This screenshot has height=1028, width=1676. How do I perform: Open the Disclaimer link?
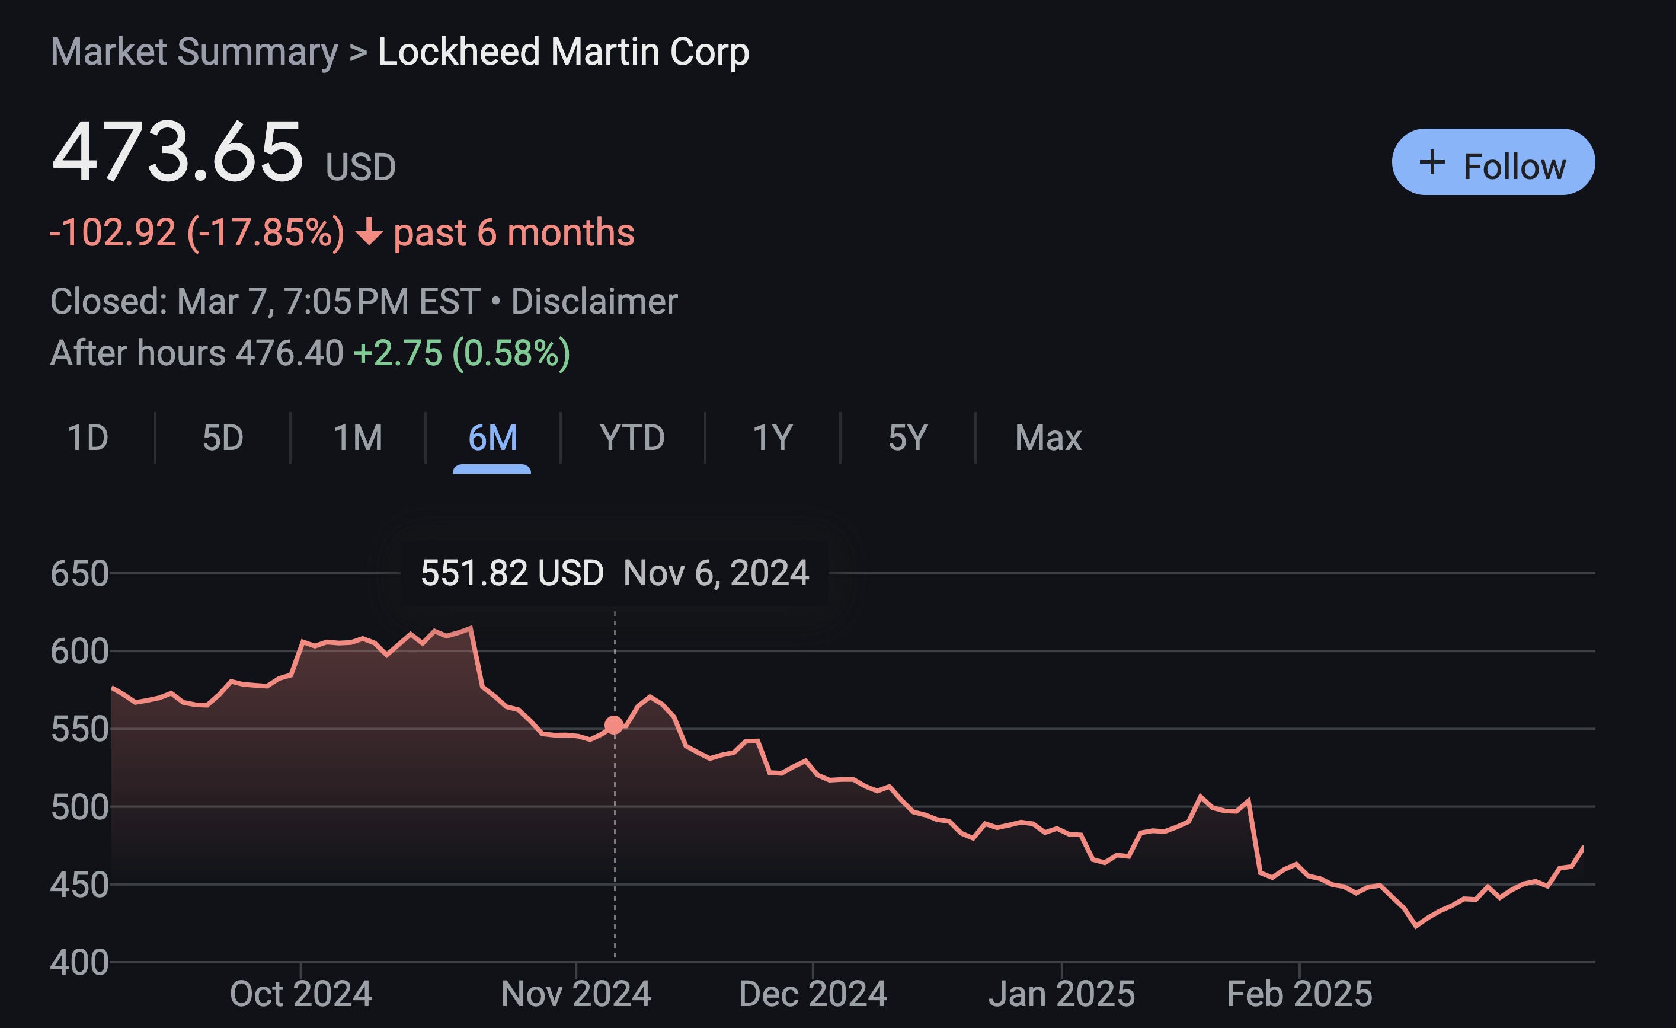point(594,301)
